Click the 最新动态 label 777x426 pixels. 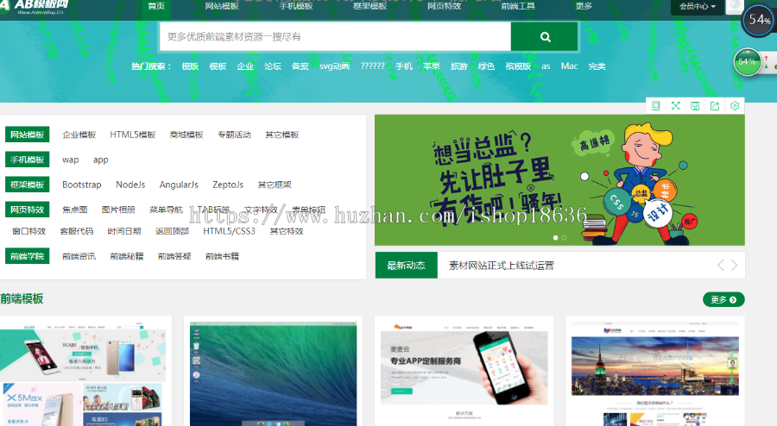click(x=407, y=266)
